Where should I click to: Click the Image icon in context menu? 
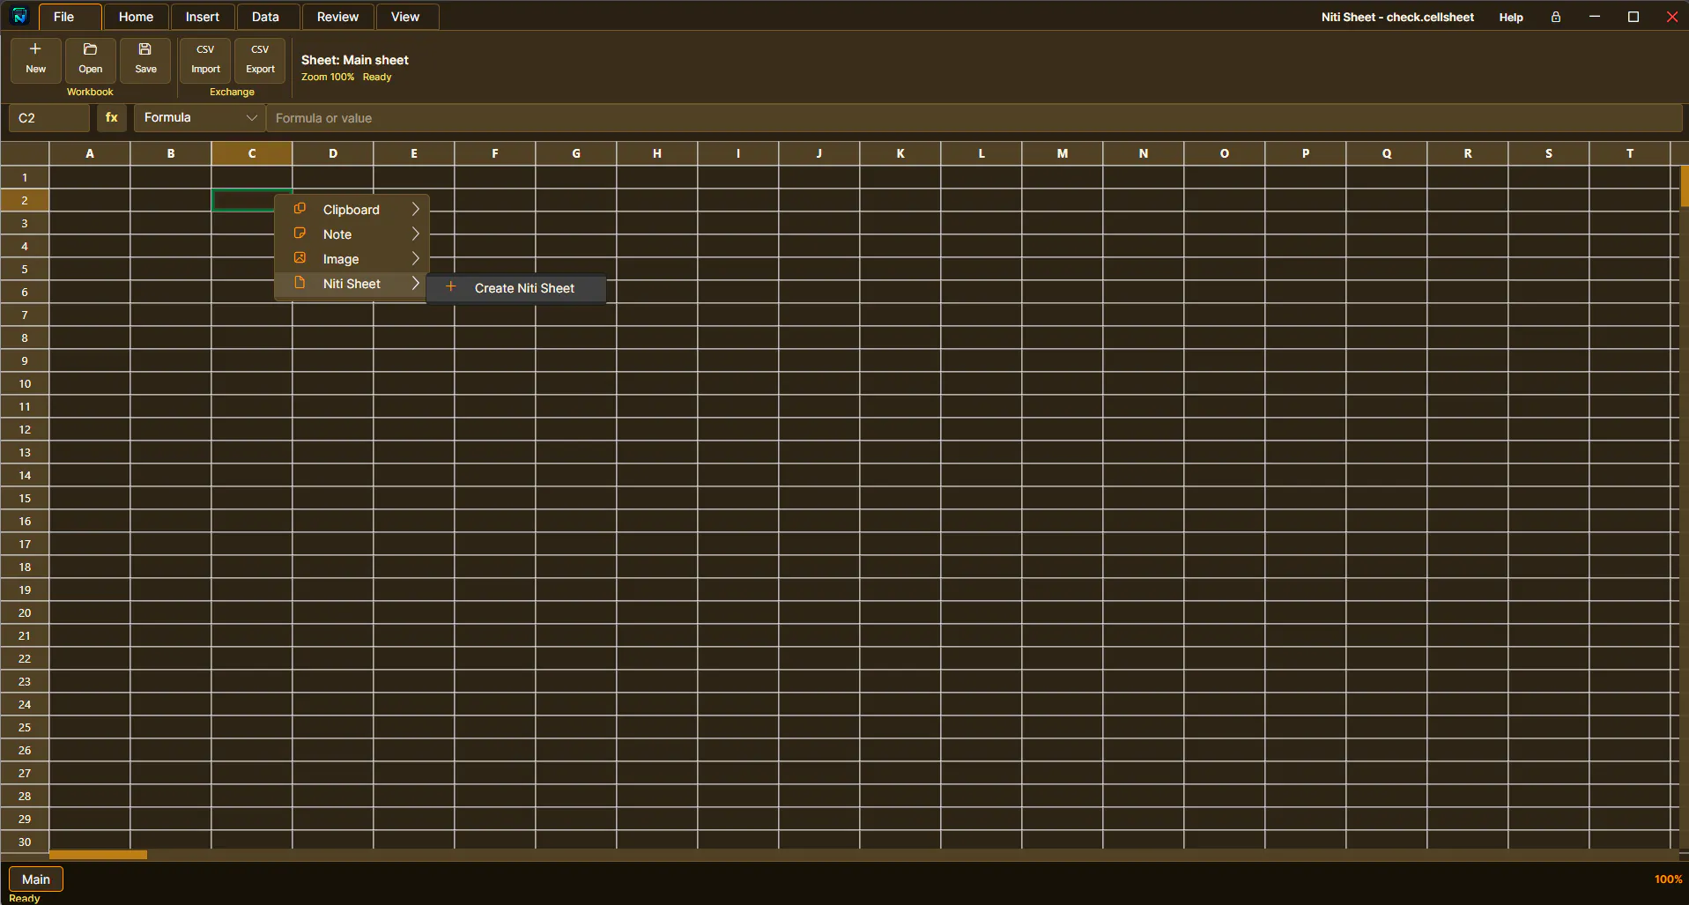300,258
